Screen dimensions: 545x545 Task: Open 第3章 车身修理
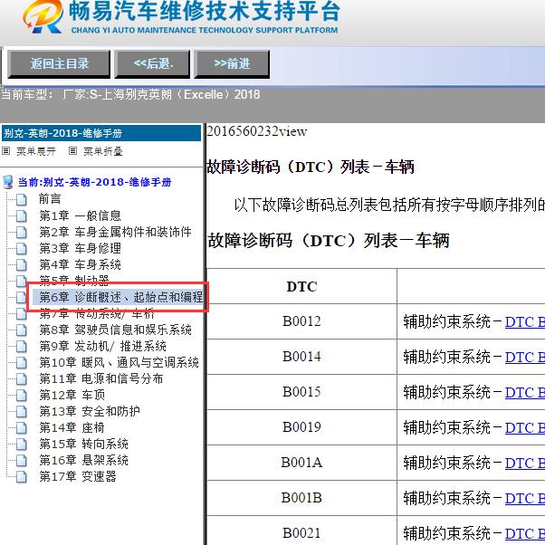click(80, 248)
